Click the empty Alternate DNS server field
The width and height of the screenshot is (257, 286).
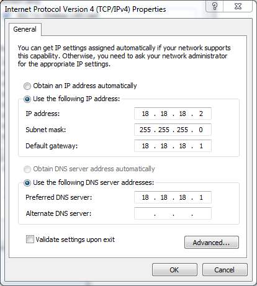coord(173,213)
